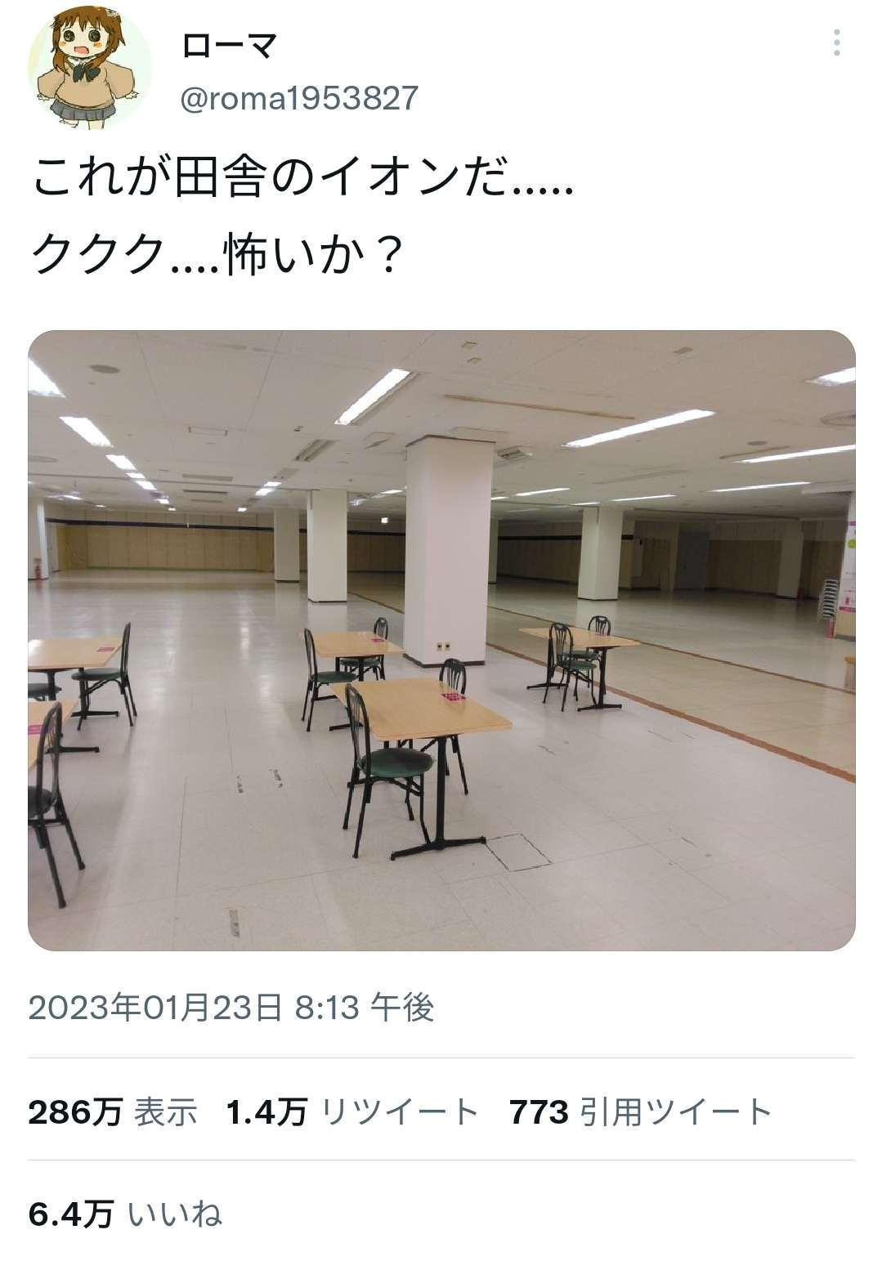Open the @roma1953827 handle link

pos(298,99)
